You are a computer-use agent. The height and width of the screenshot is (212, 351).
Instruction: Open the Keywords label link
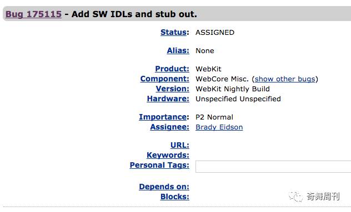[168, 155]
